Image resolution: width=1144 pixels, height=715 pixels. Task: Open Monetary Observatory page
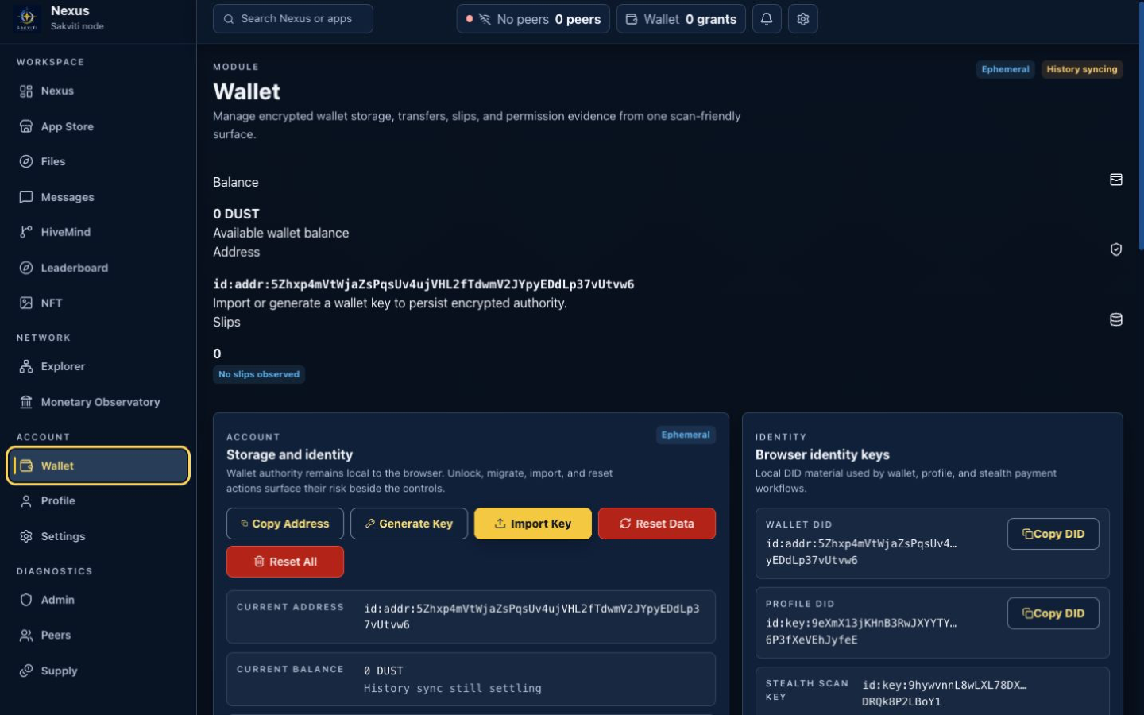pos(99,402)
